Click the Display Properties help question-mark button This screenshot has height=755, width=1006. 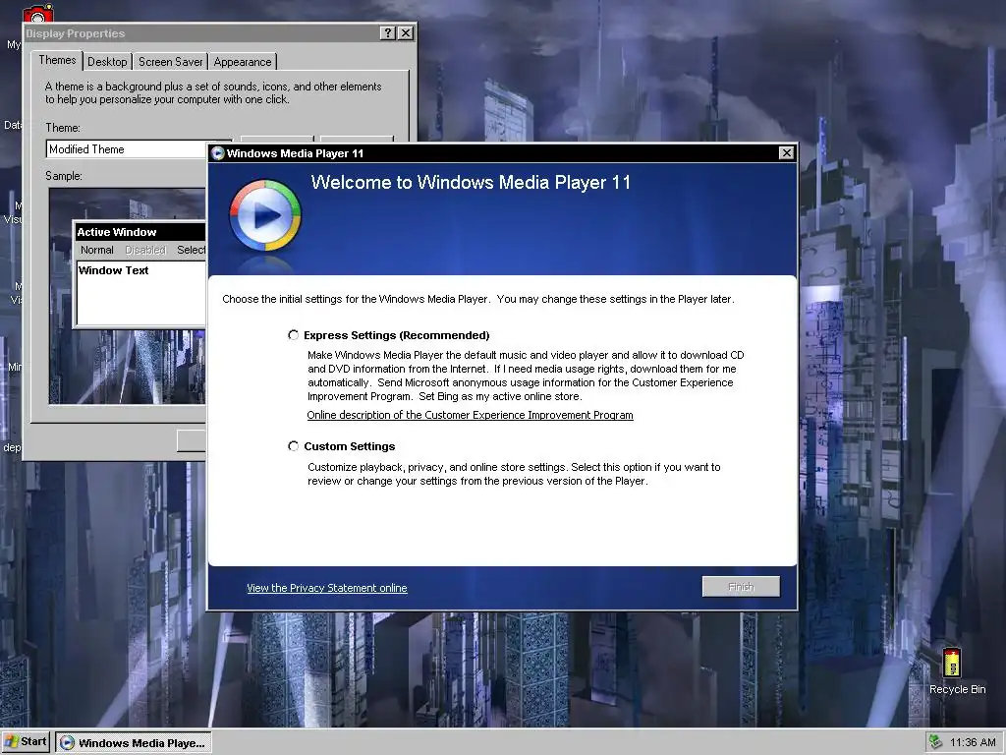(387, 32)
